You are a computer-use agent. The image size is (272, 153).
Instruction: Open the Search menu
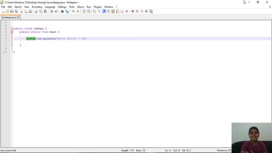click(x=18, y=7)
